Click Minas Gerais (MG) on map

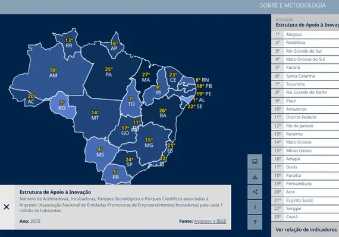(x=149, y=143)
